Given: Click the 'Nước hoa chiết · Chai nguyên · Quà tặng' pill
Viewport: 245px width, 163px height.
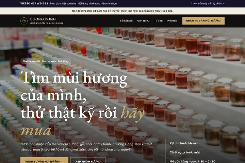Looking at the screenshot, I should point(46,61).
